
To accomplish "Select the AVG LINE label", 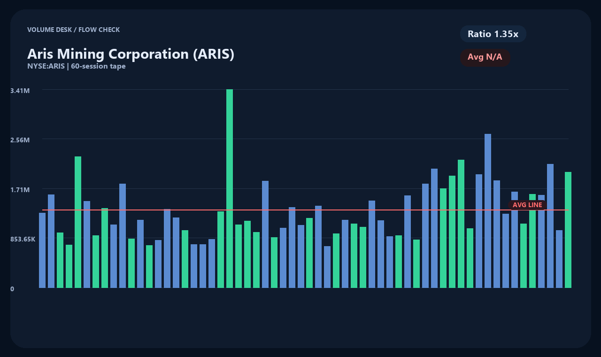I will click(527, 205).
